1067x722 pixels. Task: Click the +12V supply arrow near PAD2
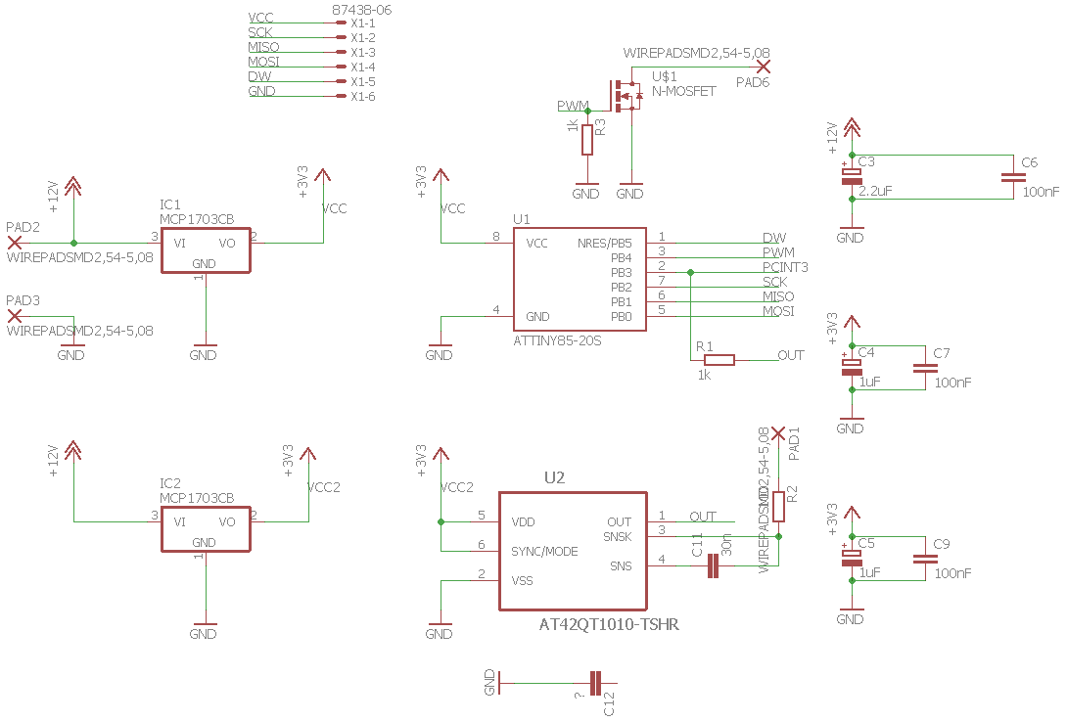[72, 186]
